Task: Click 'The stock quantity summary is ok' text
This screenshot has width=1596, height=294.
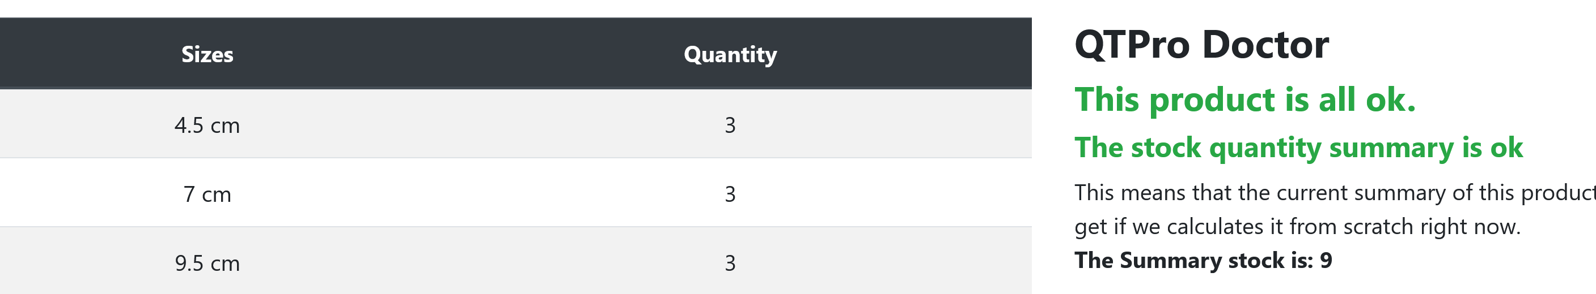Action: (1298, 148)
